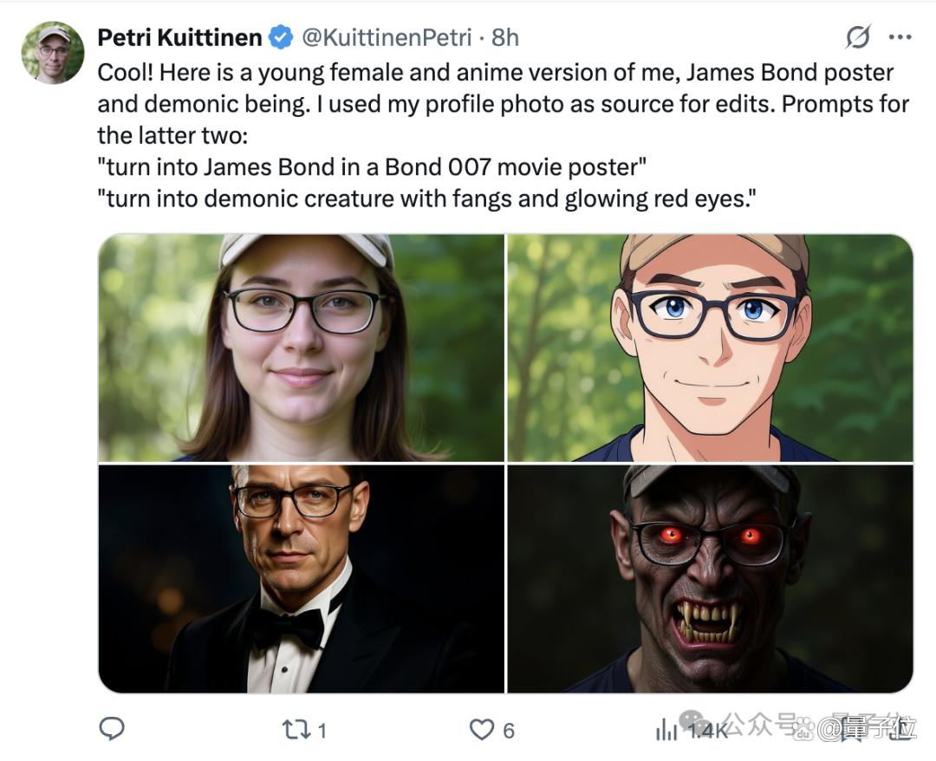Click the retweet arrows icon
This screenshot has width=936, height=761.
tap(296, 730)
